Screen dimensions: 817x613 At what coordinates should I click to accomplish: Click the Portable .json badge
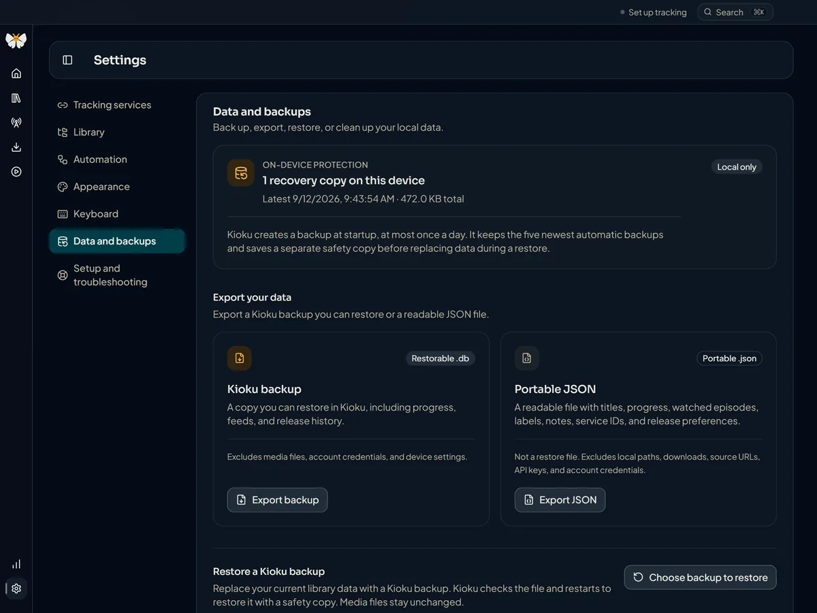729,358
